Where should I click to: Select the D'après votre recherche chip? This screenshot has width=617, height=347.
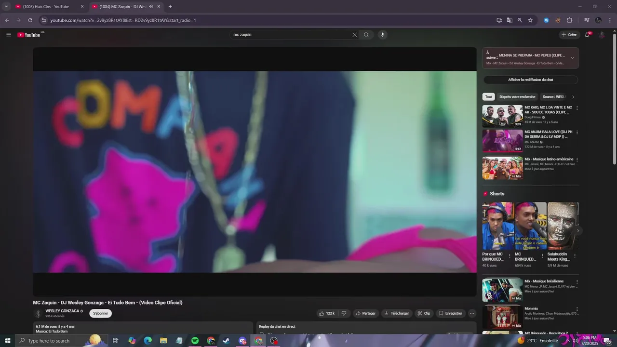[517, 97]
